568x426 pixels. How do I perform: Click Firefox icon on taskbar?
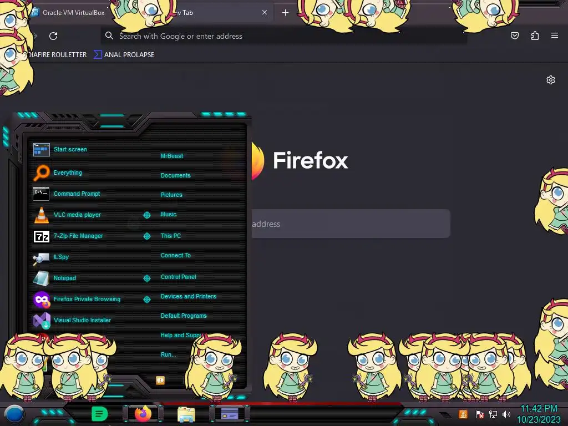pos(143,414)
